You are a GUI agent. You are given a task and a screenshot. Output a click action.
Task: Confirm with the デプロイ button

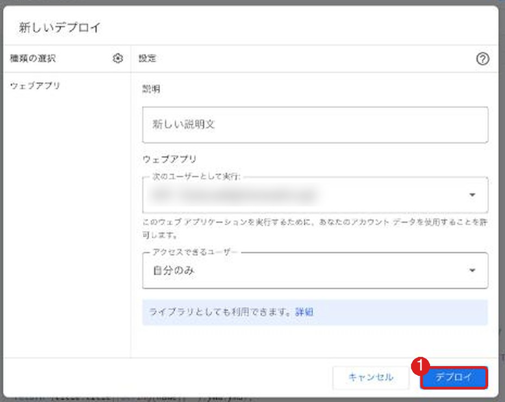coord(454,377)
